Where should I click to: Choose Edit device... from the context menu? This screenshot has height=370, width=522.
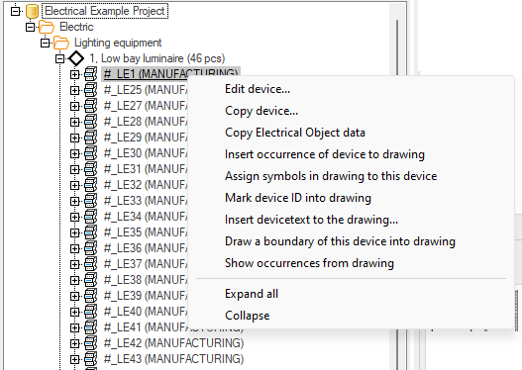pyautogui.click(x=258, y=89)
